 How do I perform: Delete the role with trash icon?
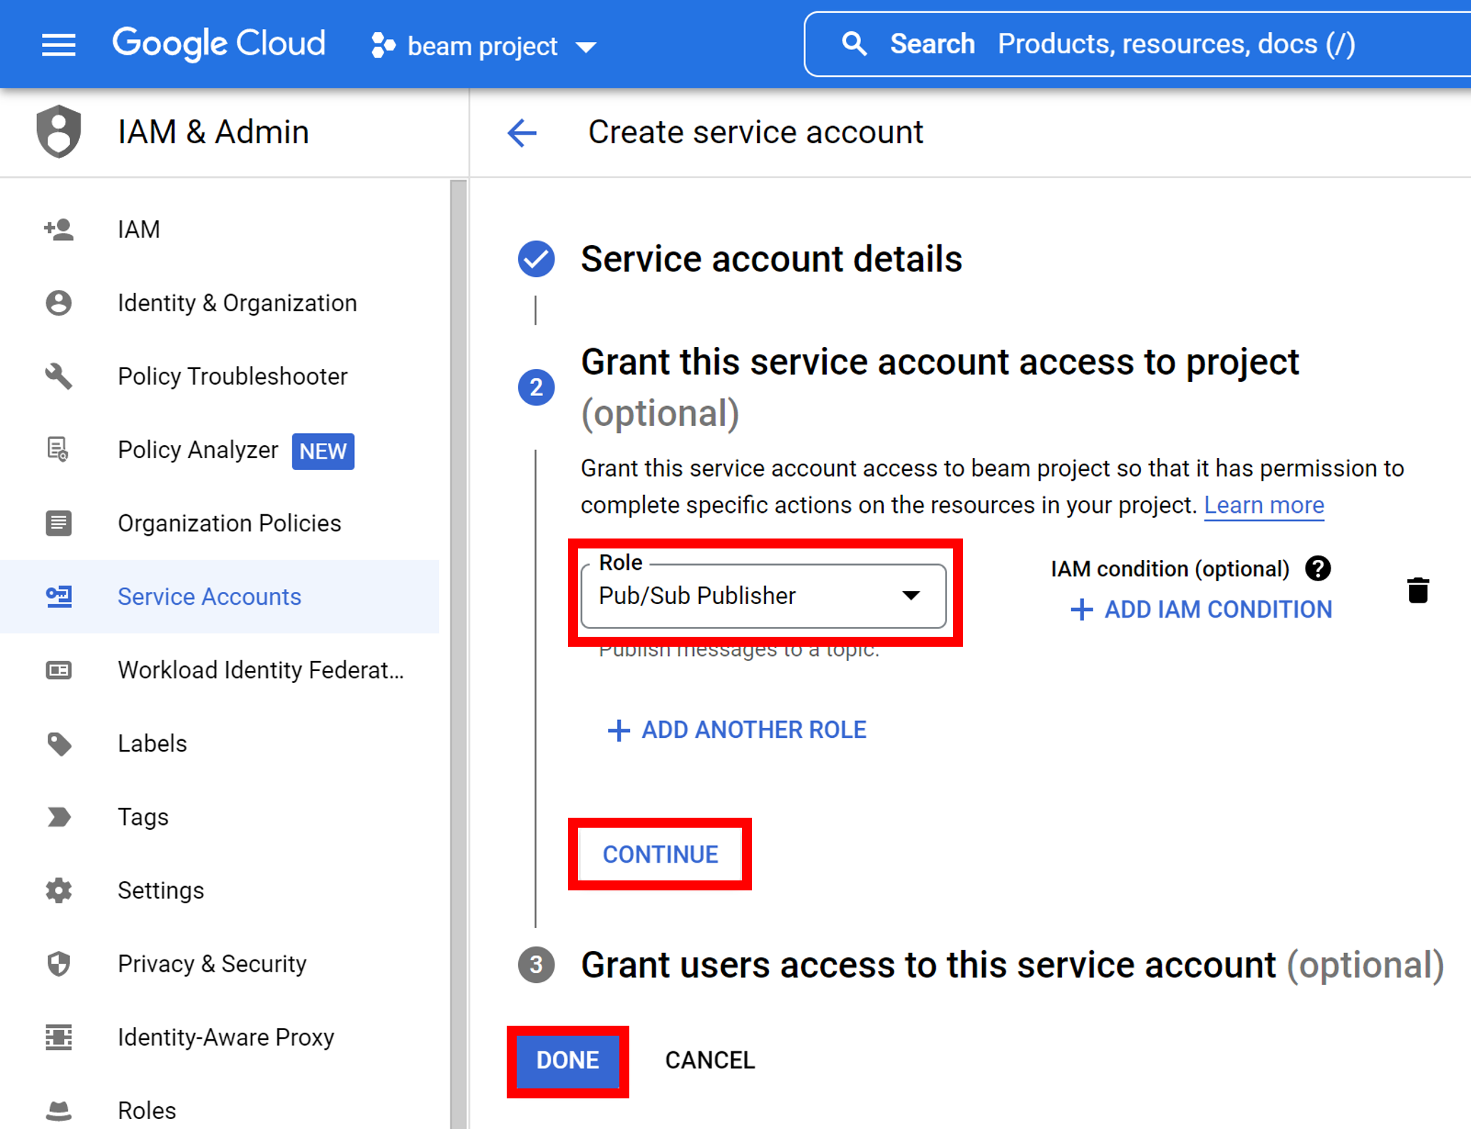point(1418,590)
